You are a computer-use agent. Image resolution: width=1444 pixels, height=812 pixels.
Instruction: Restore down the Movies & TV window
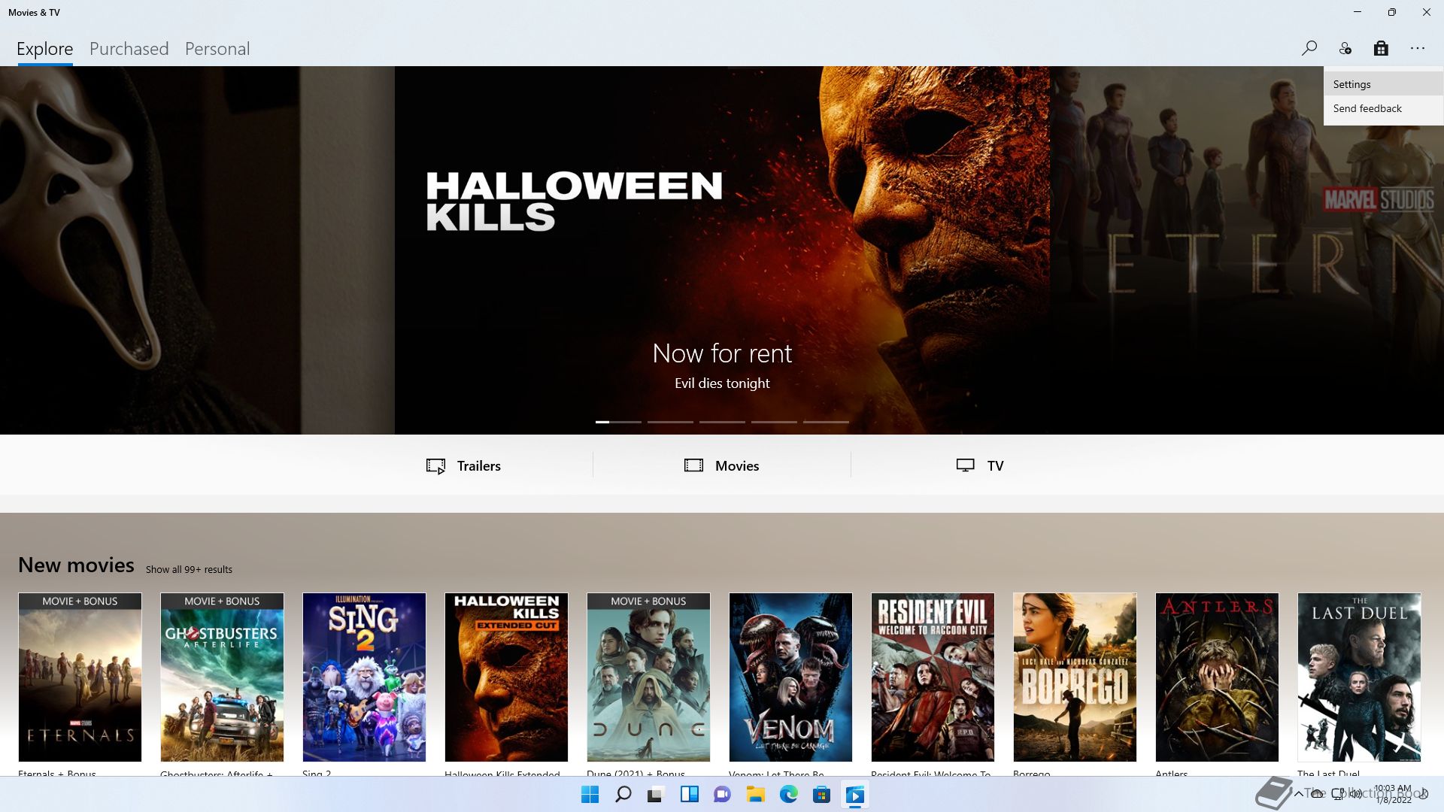point(1392,12)
